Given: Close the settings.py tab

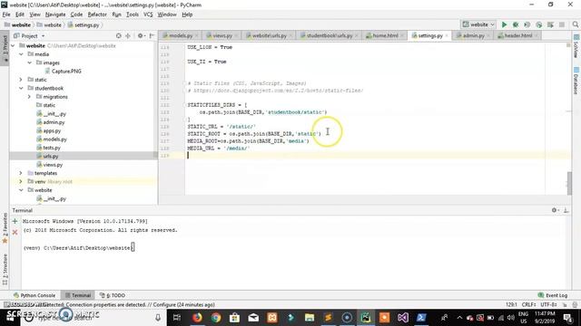Looking at the screenshot, I should click(x=447, y=35).
